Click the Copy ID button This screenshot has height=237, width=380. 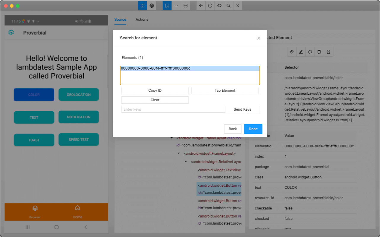155,91
